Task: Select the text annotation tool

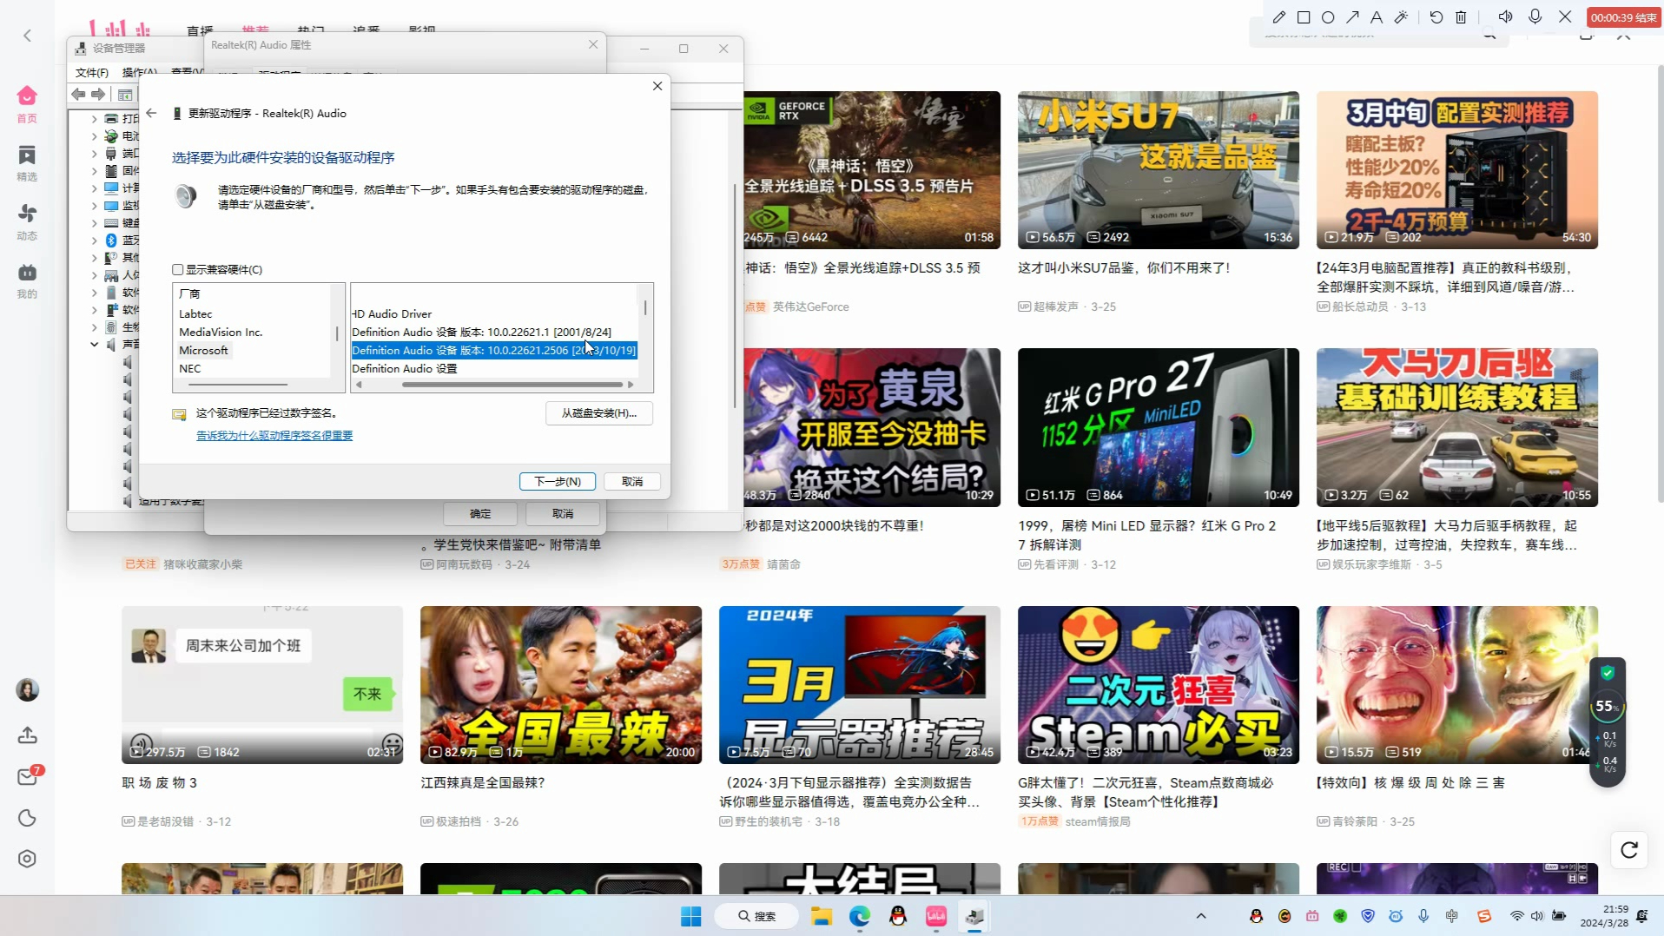Action: click(1377, 16)
